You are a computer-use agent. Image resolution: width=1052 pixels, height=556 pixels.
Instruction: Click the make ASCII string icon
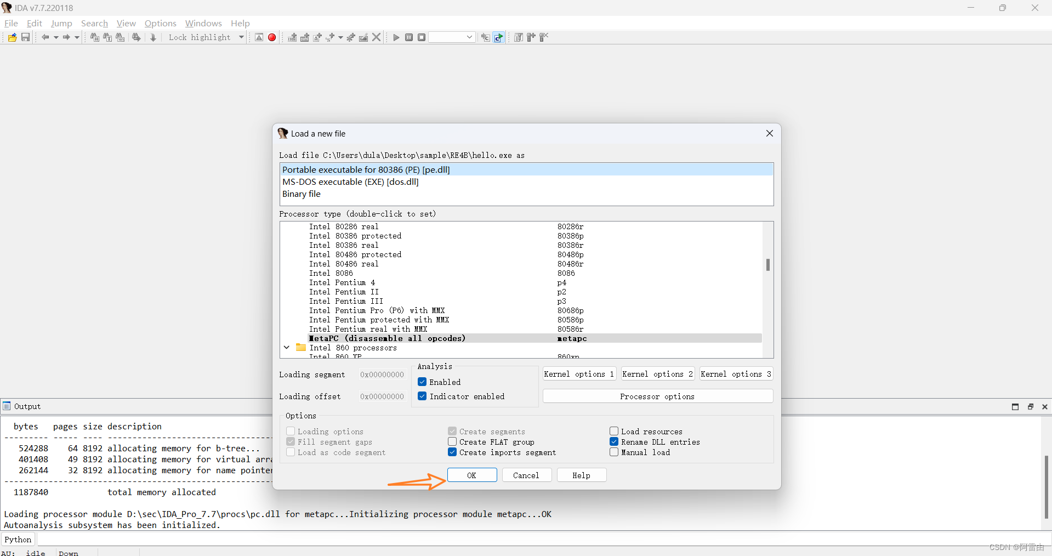pyautogui.click(x=317, y=37)
